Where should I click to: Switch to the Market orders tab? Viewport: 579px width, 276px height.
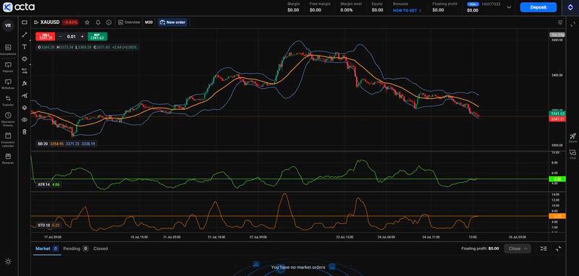tap(47, 249)
